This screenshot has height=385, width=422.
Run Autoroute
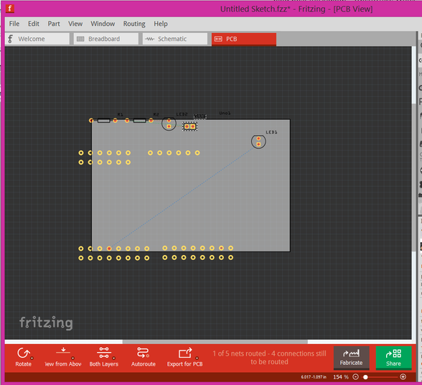pos(144,357)
